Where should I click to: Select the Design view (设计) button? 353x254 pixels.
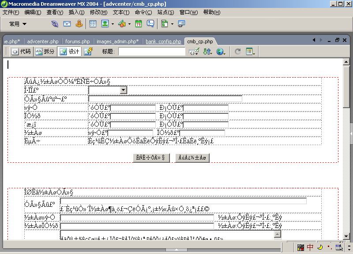(x=69, y=52)
